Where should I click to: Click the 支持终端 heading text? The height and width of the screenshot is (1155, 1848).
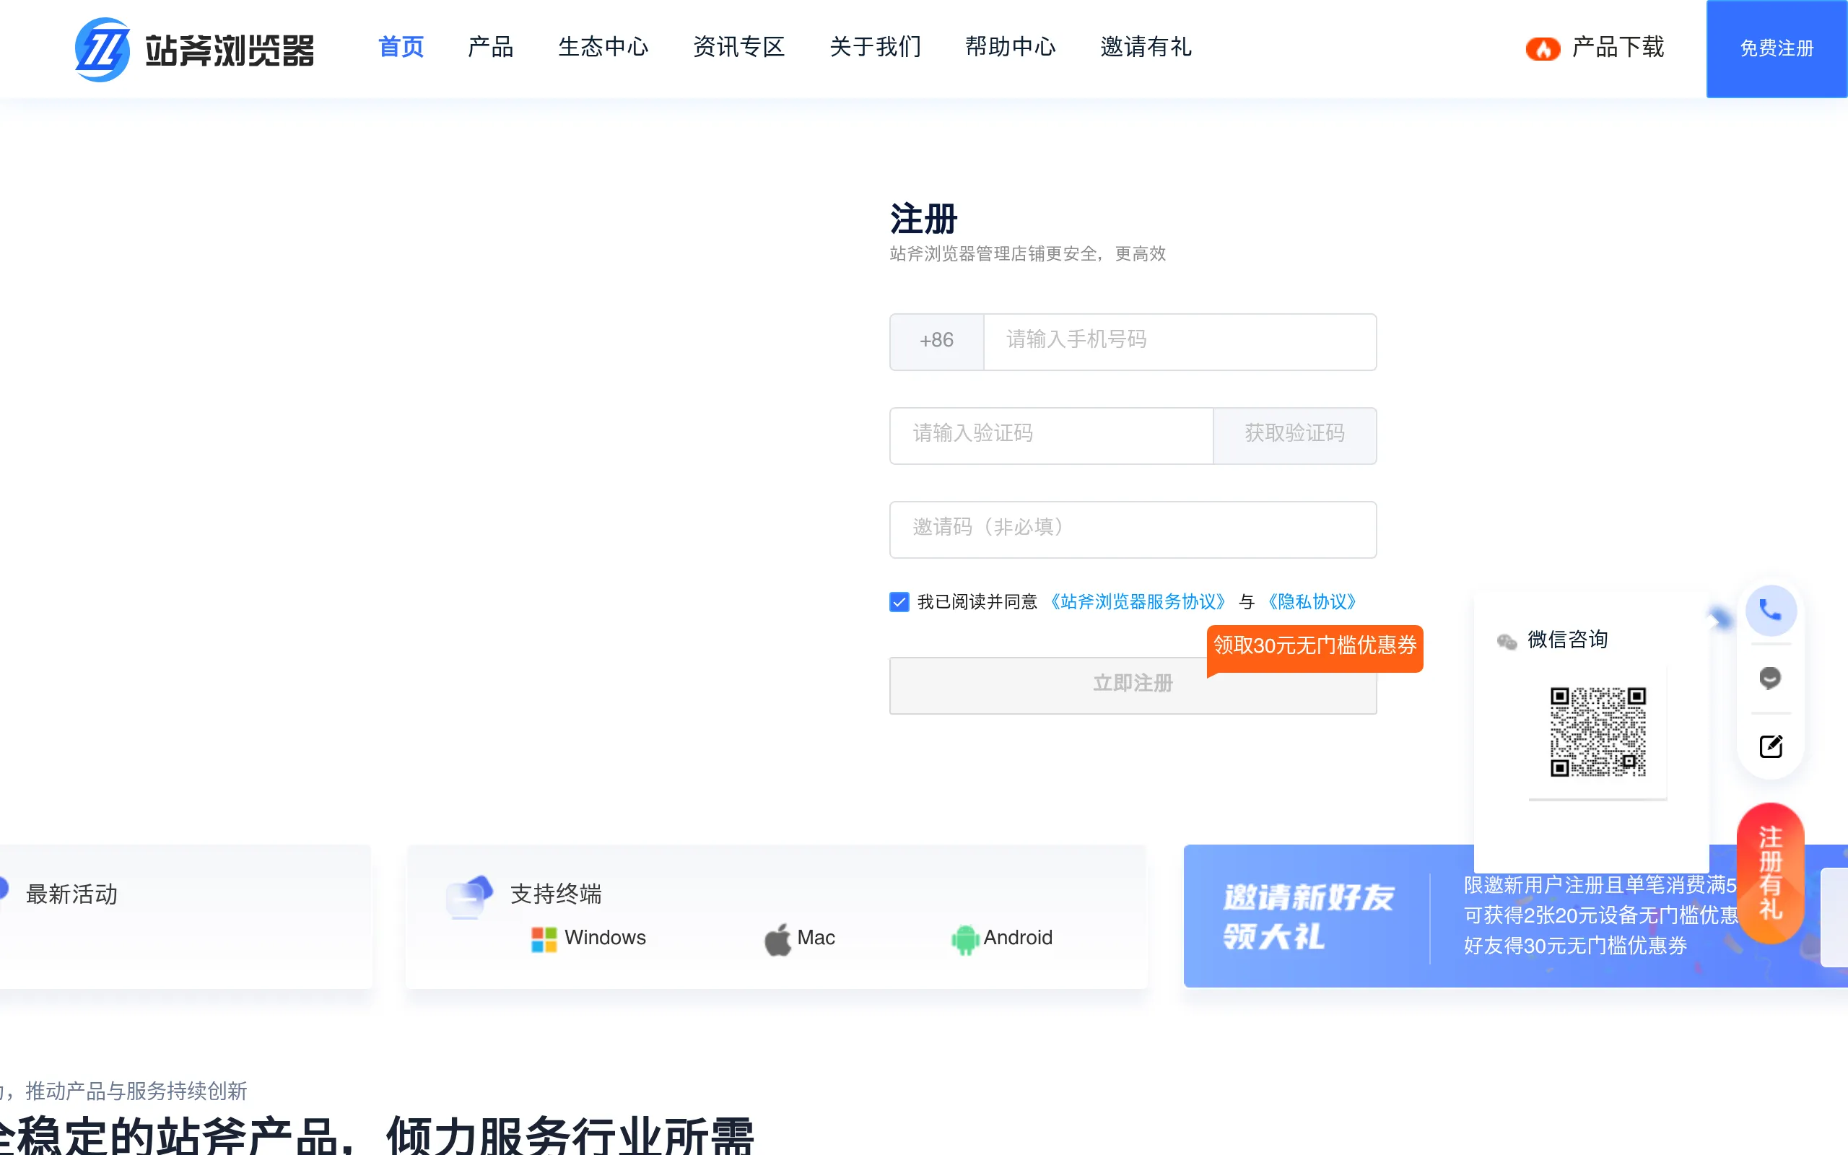(x=556, y=894)
